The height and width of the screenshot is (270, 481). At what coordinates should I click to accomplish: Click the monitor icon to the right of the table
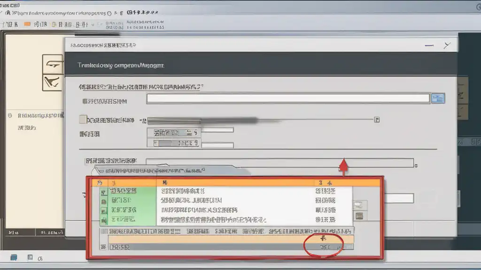click(x=358, y=205)
